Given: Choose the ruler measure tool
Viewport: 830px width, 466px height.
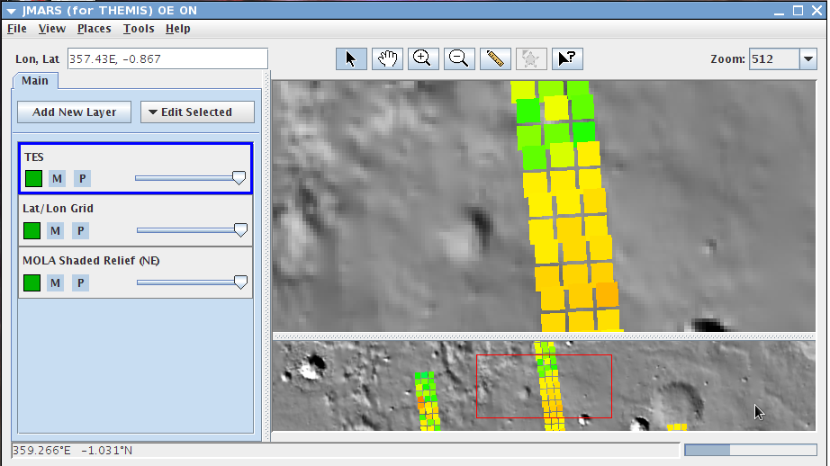Looking at the screenshot, I should (495, 58).
